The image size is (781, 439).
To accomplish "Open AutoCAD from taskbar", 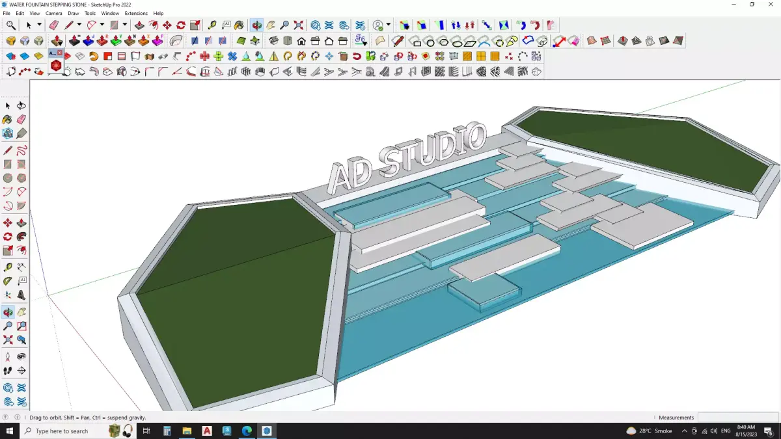I will pos(207,431).
